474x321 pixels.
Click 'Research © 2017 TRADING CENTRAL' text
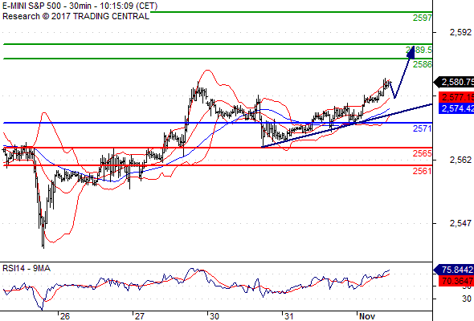[76, 16]
